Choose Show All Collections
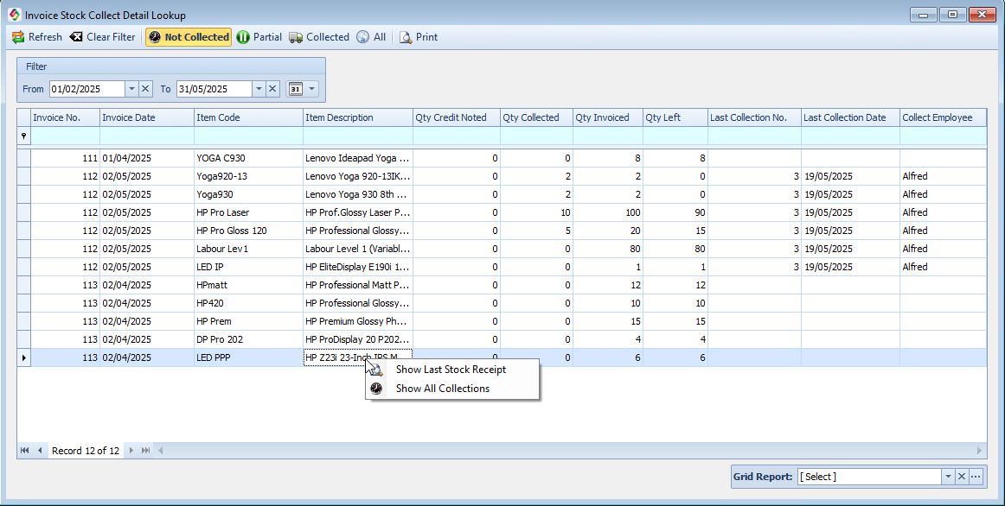The image size is (1005, 506). point(451,389)
